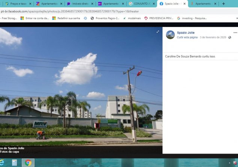Close the Spazio Jolie Facebook tab
This screenshot has width=238, height=167.
(184, 4)
